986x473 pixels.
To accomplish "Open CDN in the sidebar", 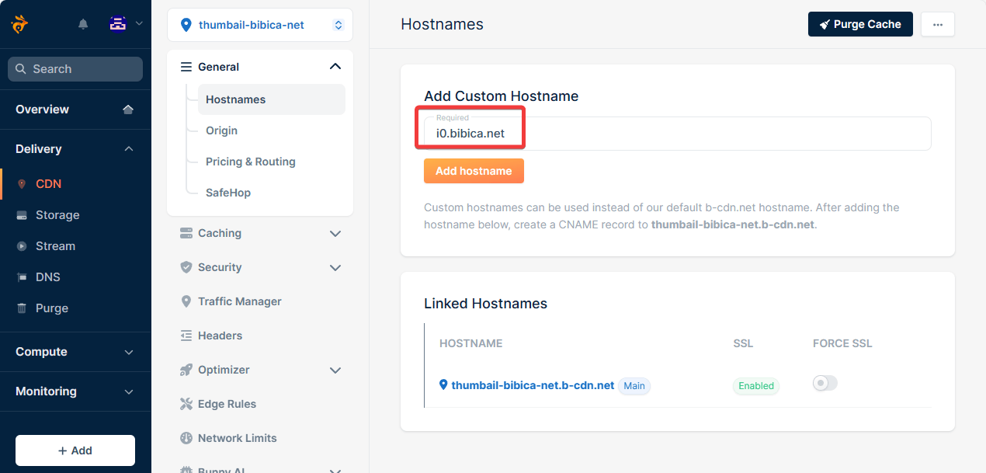I will pyautogui.click(x=48, y=184).
